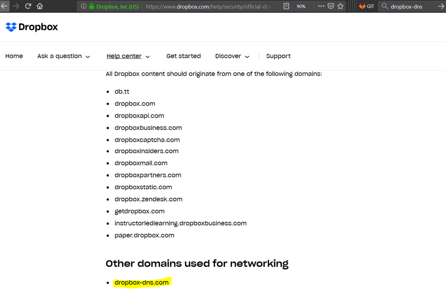Bookmark this page with the star icon
Screen dimensions: 446x291
[x=340, y=6]
